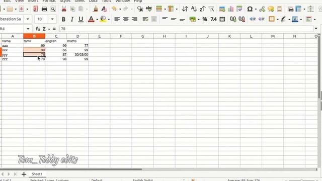The width and height of the screenshot is (322, 181).
Task: Click the Headers and Footers icon
Action: tap(279, 9)
